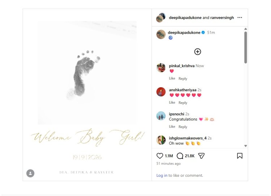Viewport: 271px width, 196px height.
Task: Open comments via speech bubble icon
Action: (x=180, y=156)
